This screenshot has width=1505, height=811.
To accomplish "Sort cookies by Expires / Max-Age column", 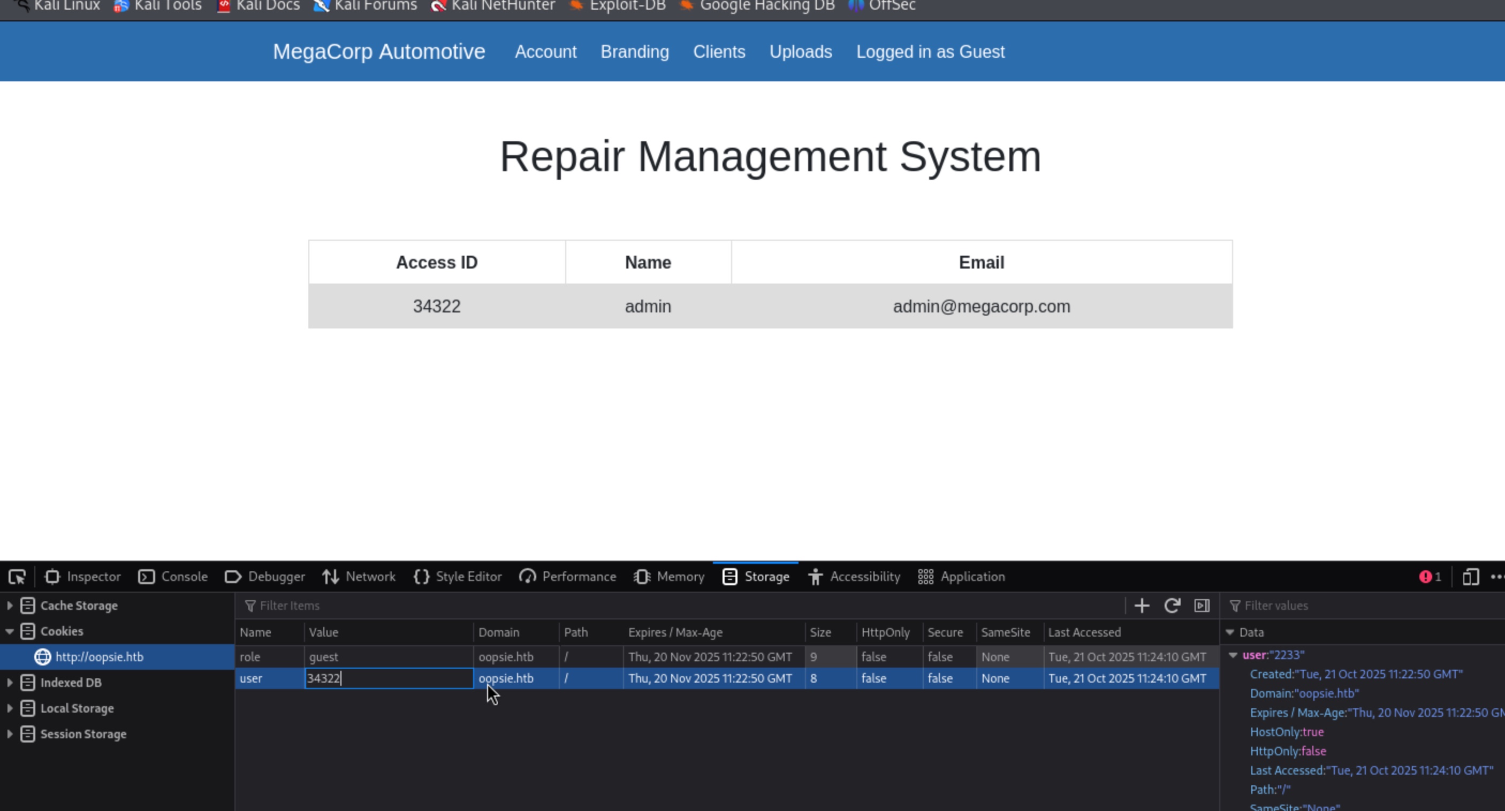I will (x=675, y=632).
